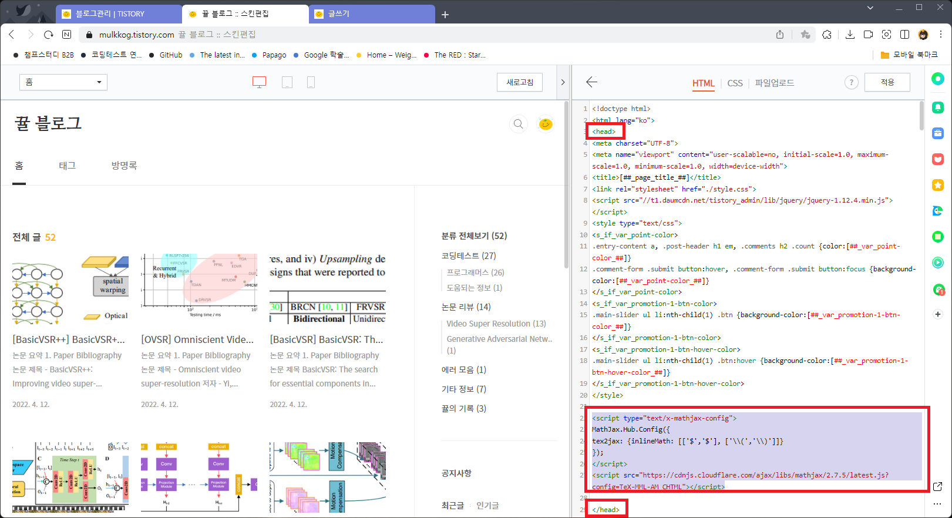
Task: Open the 논문 리뷰 (14) category
Action: 466,307
